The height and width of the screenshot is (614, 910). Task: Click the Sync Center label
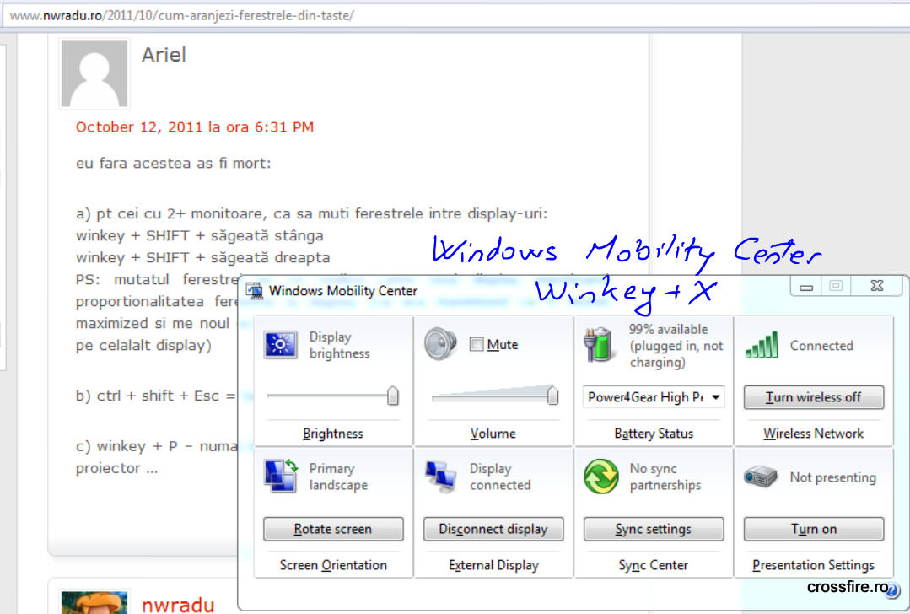(x=653, y=565)
